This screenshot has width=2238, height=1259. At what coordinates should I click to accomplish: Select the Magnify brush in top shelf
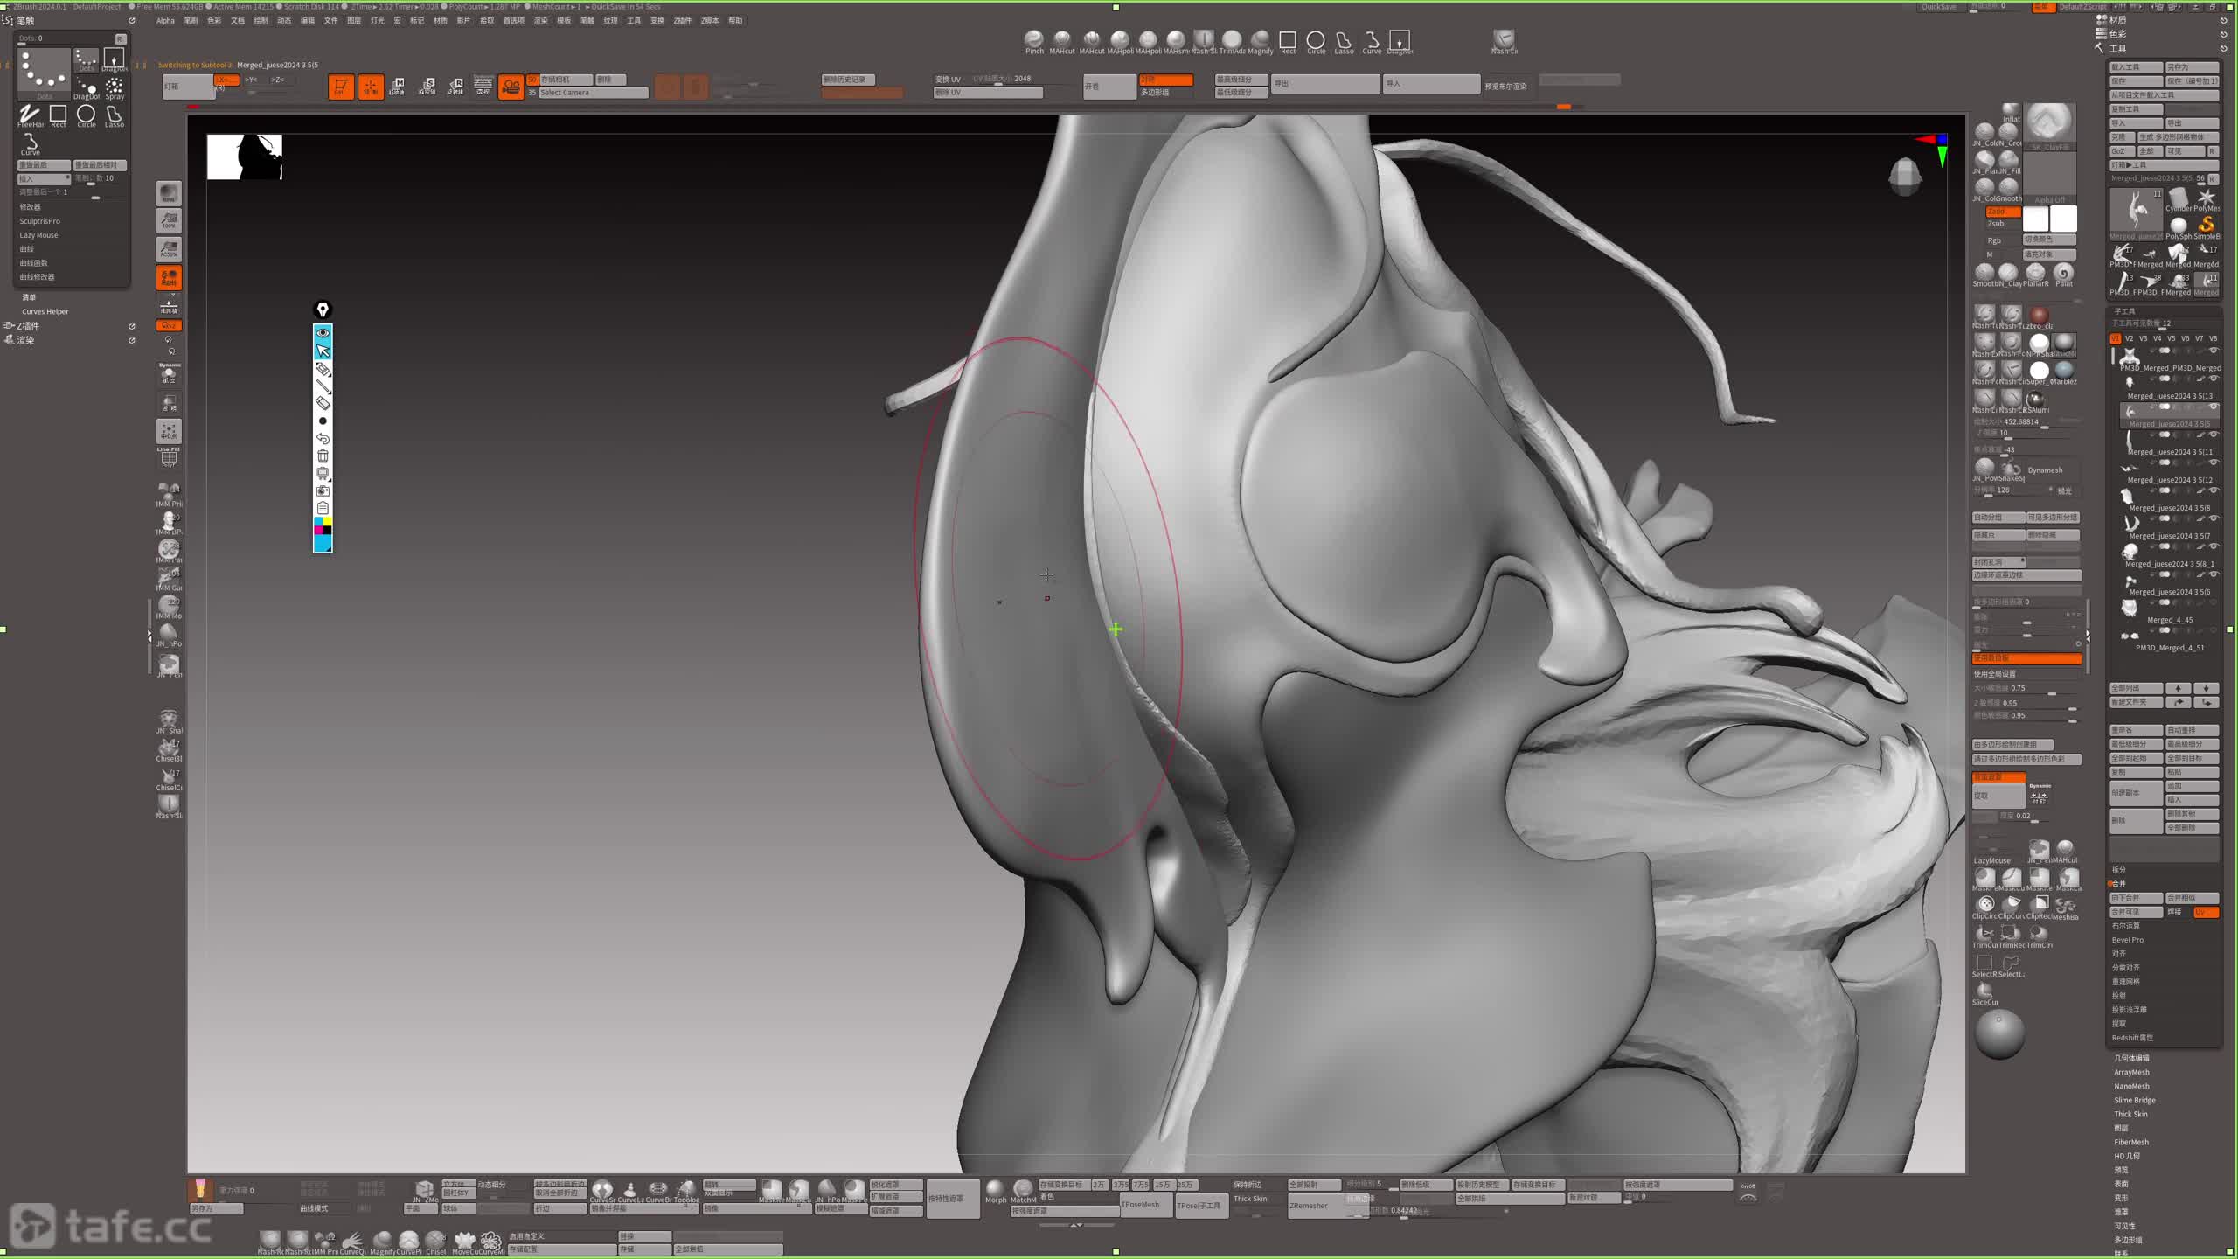pyautogui.click(x=1260, y=40)
